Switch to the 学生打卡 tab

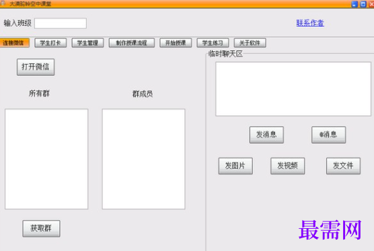tap(50, 43)
